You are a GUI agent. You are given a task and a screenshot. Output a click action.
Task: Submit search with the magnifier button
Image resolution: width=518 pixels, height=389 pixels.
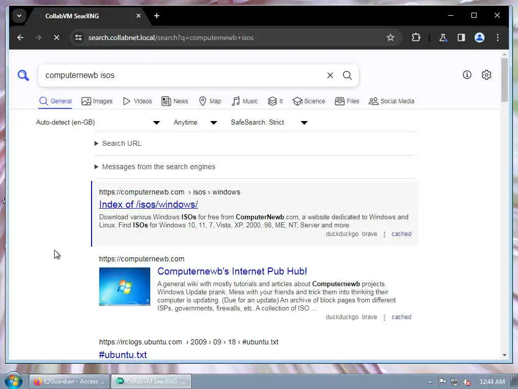pyautogui.click(x=347, y=75)
